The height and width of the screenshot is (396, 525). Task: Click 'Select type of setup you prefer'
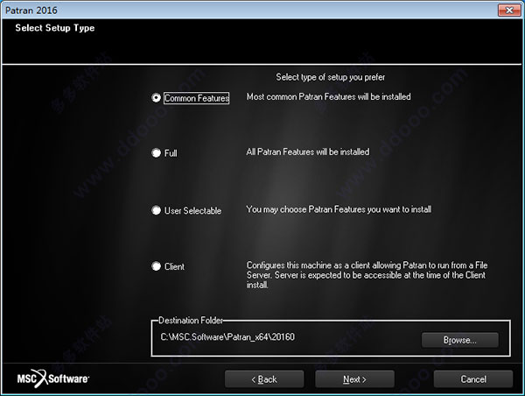(331, 77)
